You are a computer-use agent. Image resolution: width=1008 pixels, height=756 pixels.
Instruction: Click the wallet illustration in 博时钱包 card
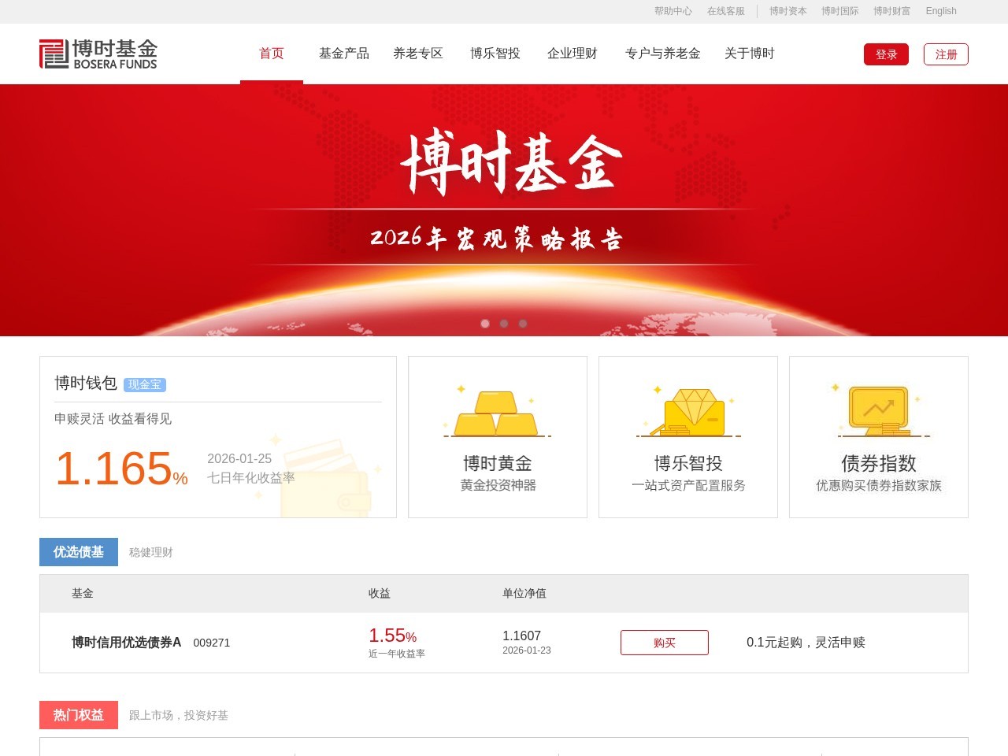click(325, 480)
